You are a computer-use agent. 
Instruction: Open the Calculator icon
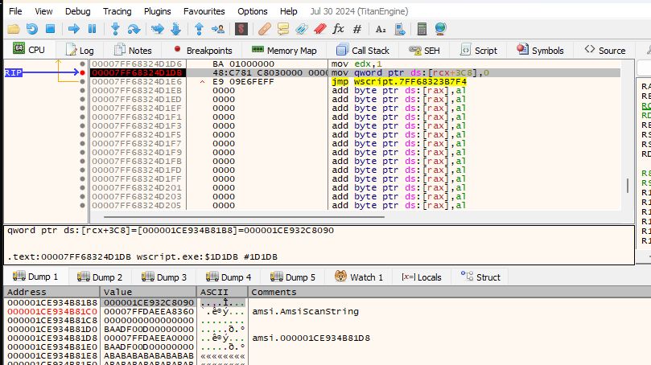[422, 29]
